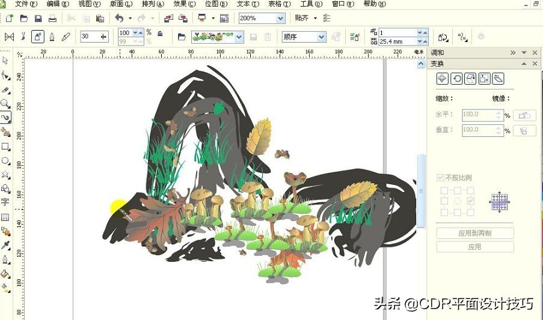The width and height of the screenshot is (543, 320).
Task: Click the Print icon
Action: tap(52, 19)
